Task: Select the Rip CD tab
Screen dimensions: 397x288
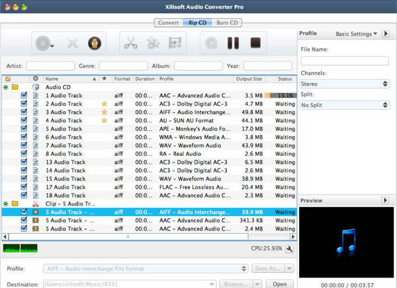Action: 197,22
